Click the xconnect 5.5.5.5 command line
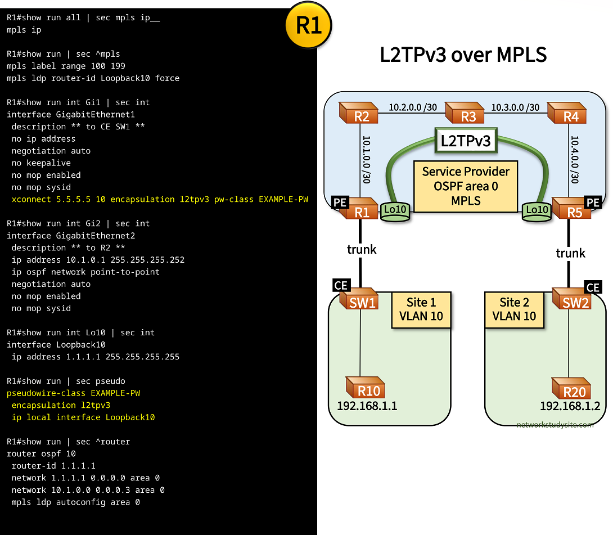This screenshot has height=535, width=613. (x=160, y=199)
